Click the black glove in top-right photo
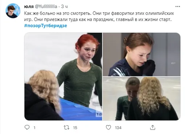 coord(149,68)
